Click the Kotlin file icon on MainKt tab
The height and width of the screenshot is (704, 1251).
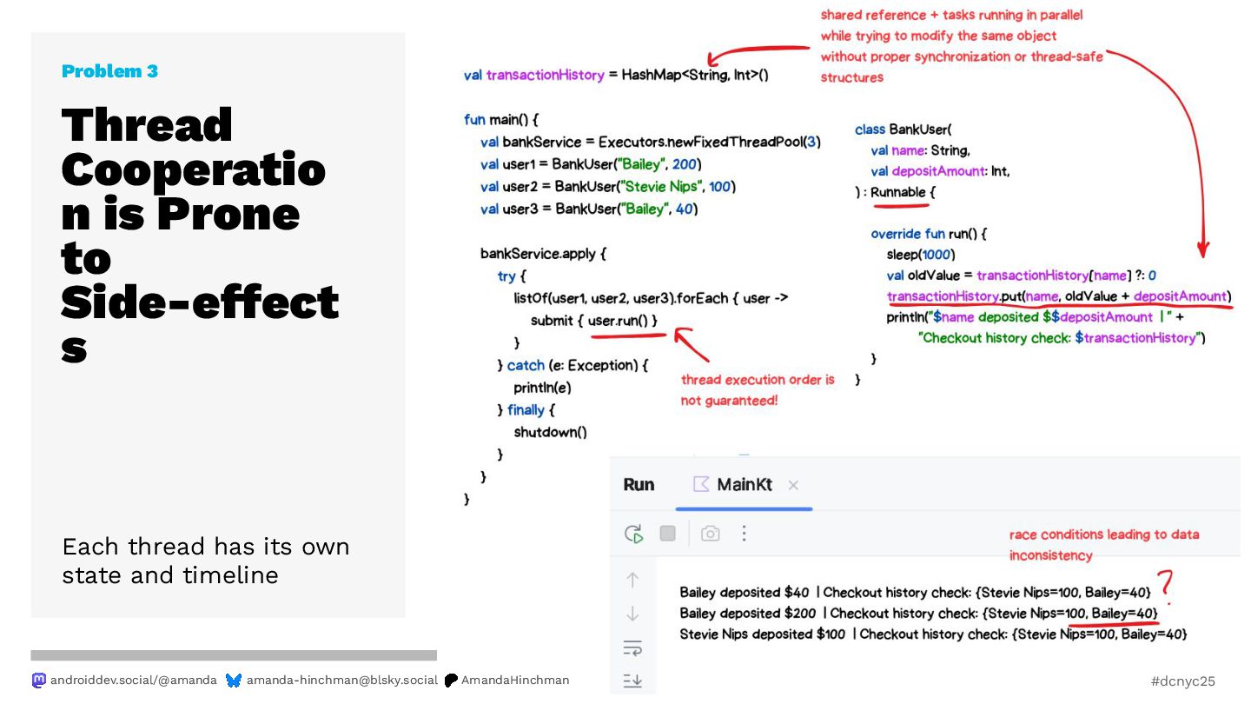click(701, 484)
